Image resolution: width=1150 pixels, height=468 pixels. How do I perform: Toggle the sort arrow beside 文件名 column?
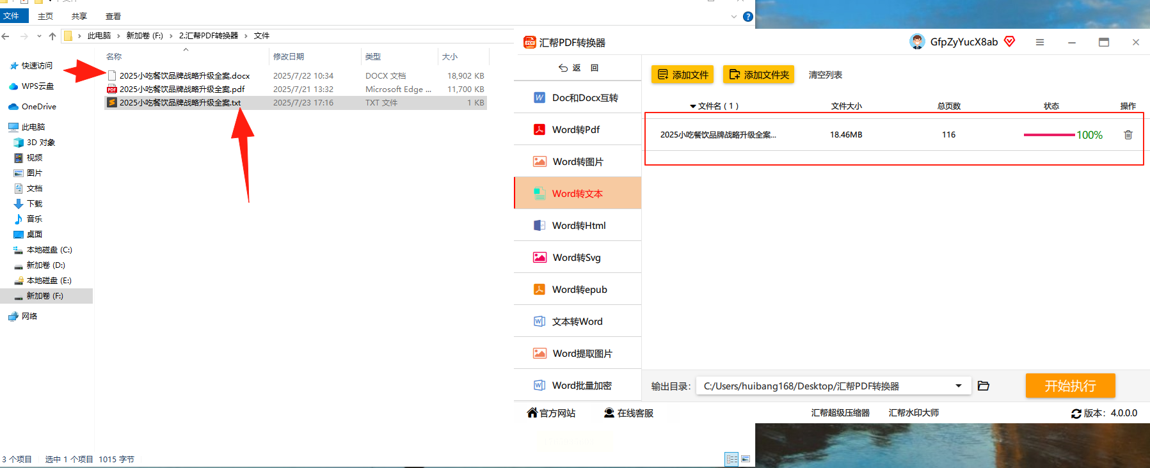(x=693, y=106)
